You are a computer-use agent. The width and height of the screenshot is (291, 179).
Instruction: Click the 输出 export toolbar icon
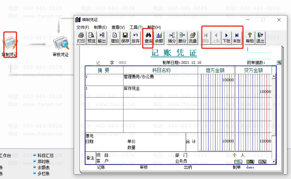pos(102,38)
